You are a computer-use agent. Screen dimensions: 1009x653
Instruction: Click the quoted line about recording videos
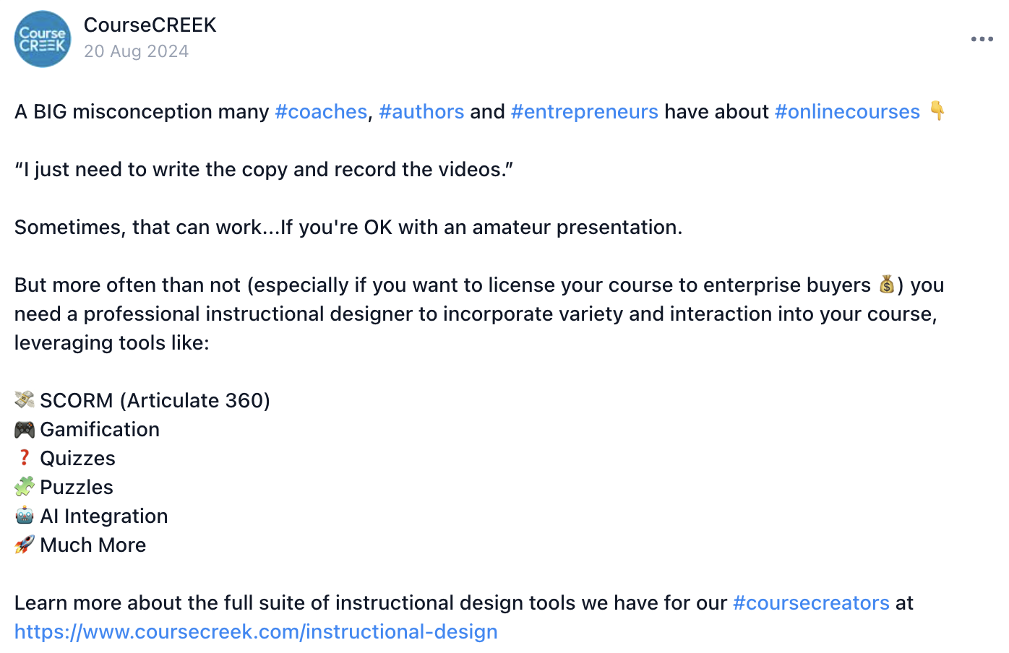click(x=264, y=170)
